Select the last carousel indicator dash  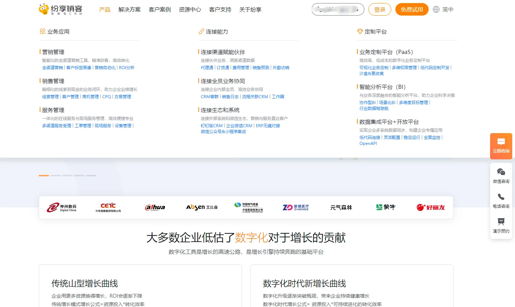[91, 176]
